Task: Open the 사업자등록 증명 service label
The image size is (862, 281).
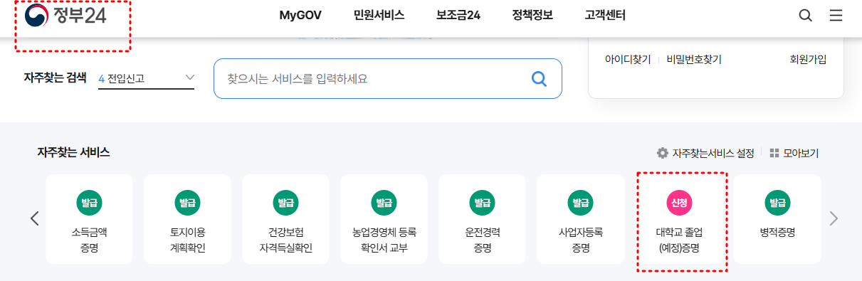Action: coord(580,240)
